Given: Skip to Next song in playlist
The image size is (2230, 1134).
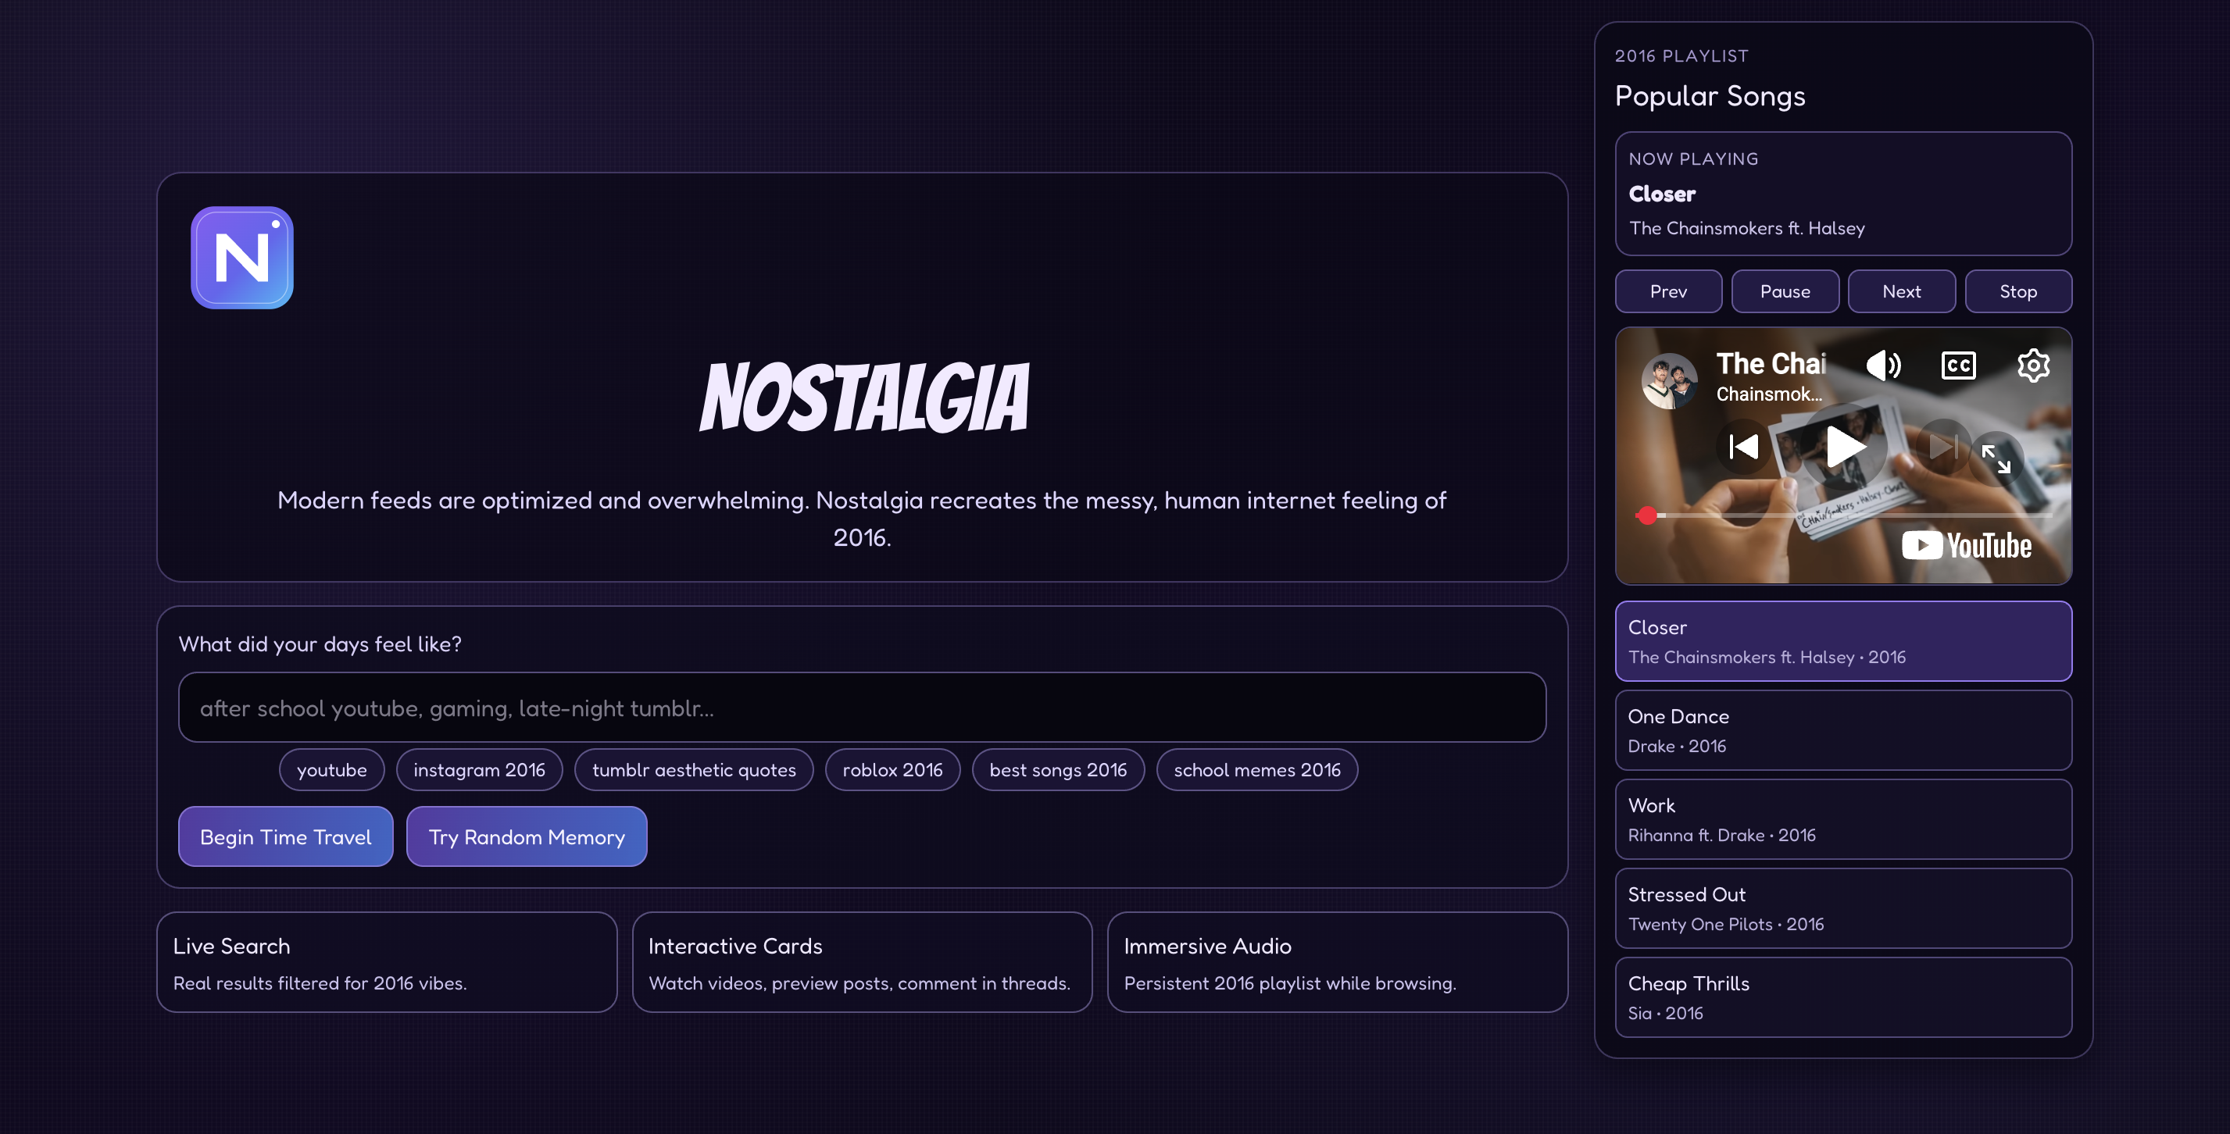Looking at the screenshot, I should (1901, 291).
